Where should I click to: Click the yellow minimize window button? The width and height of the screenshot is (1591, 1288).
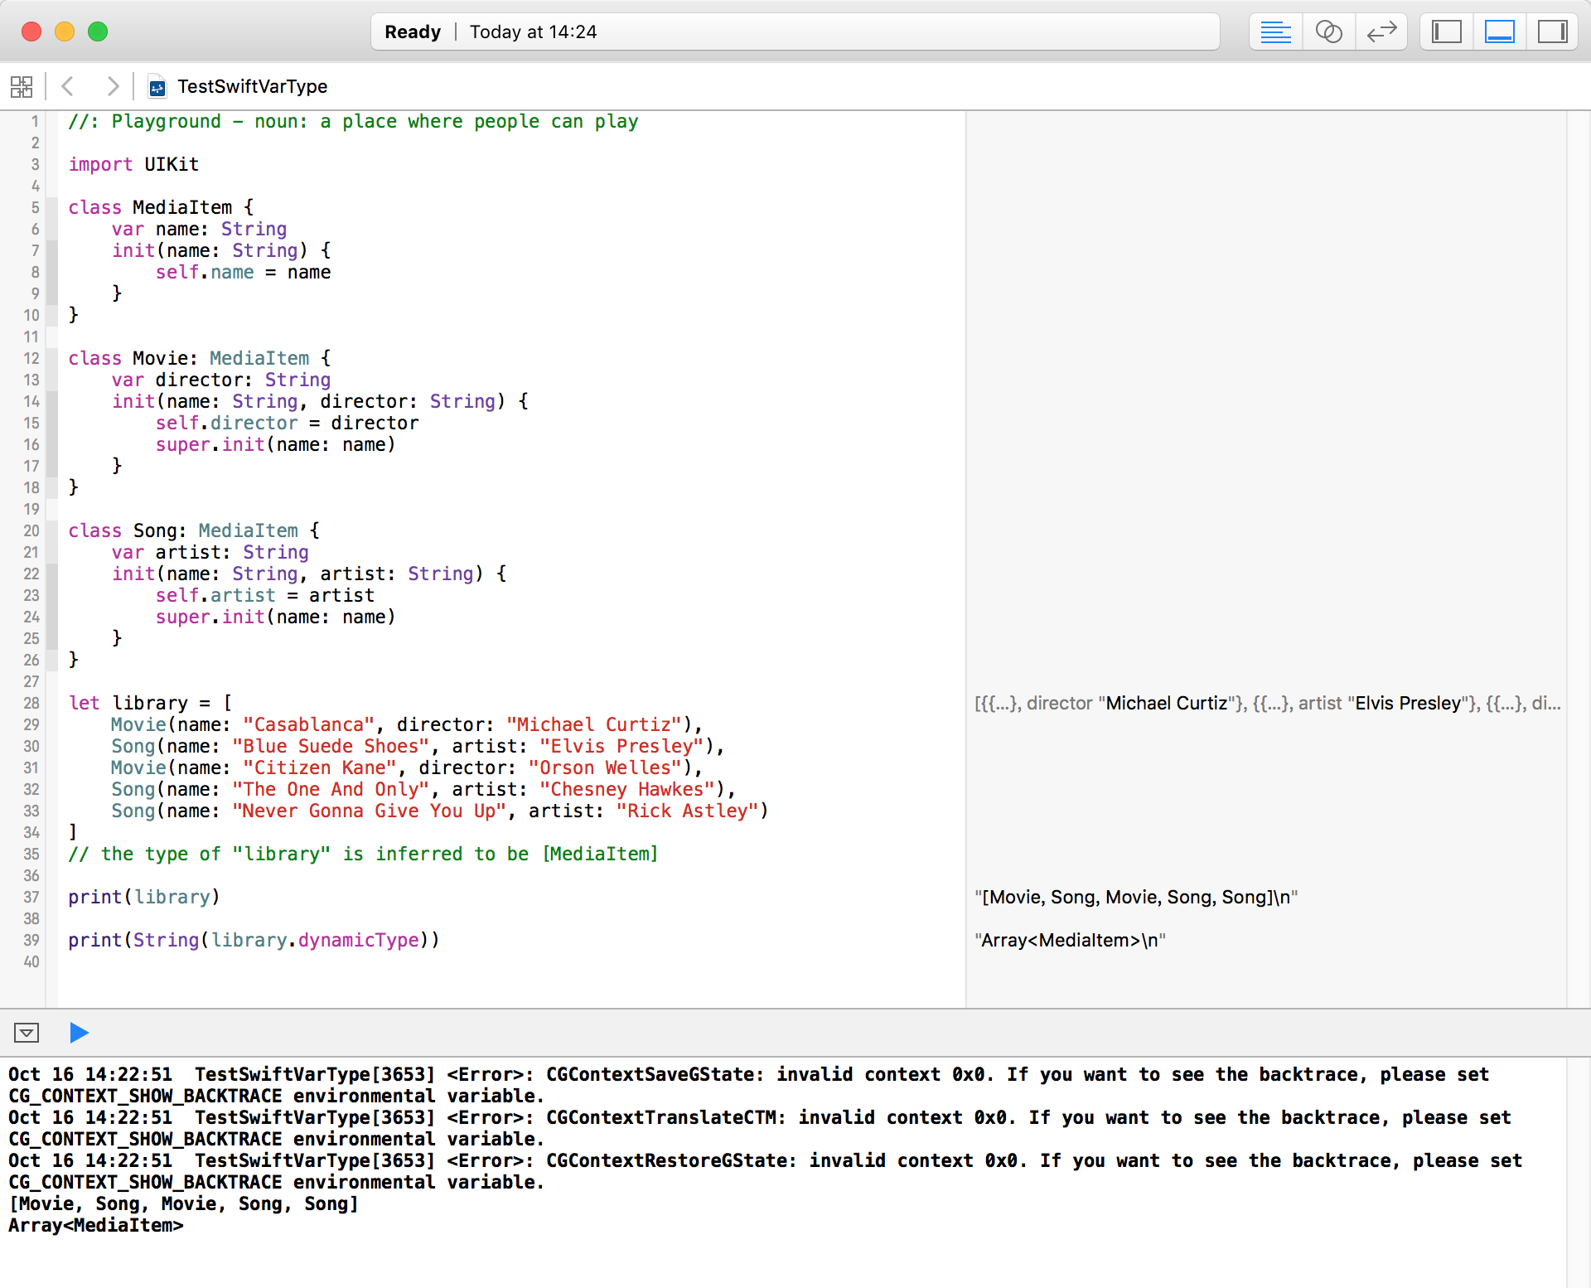(65, 32)
